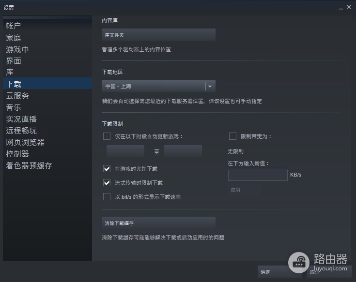Viewport: 356px width, 282px height.
Task: Click the 应用 button
Action: [x=245, y=190]
